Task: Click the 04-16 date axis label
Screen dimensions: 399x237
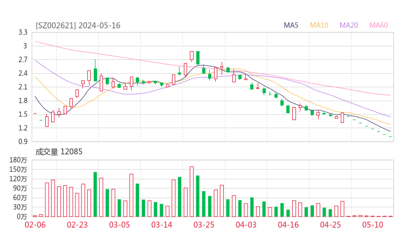Action: [x=288, y=225]
